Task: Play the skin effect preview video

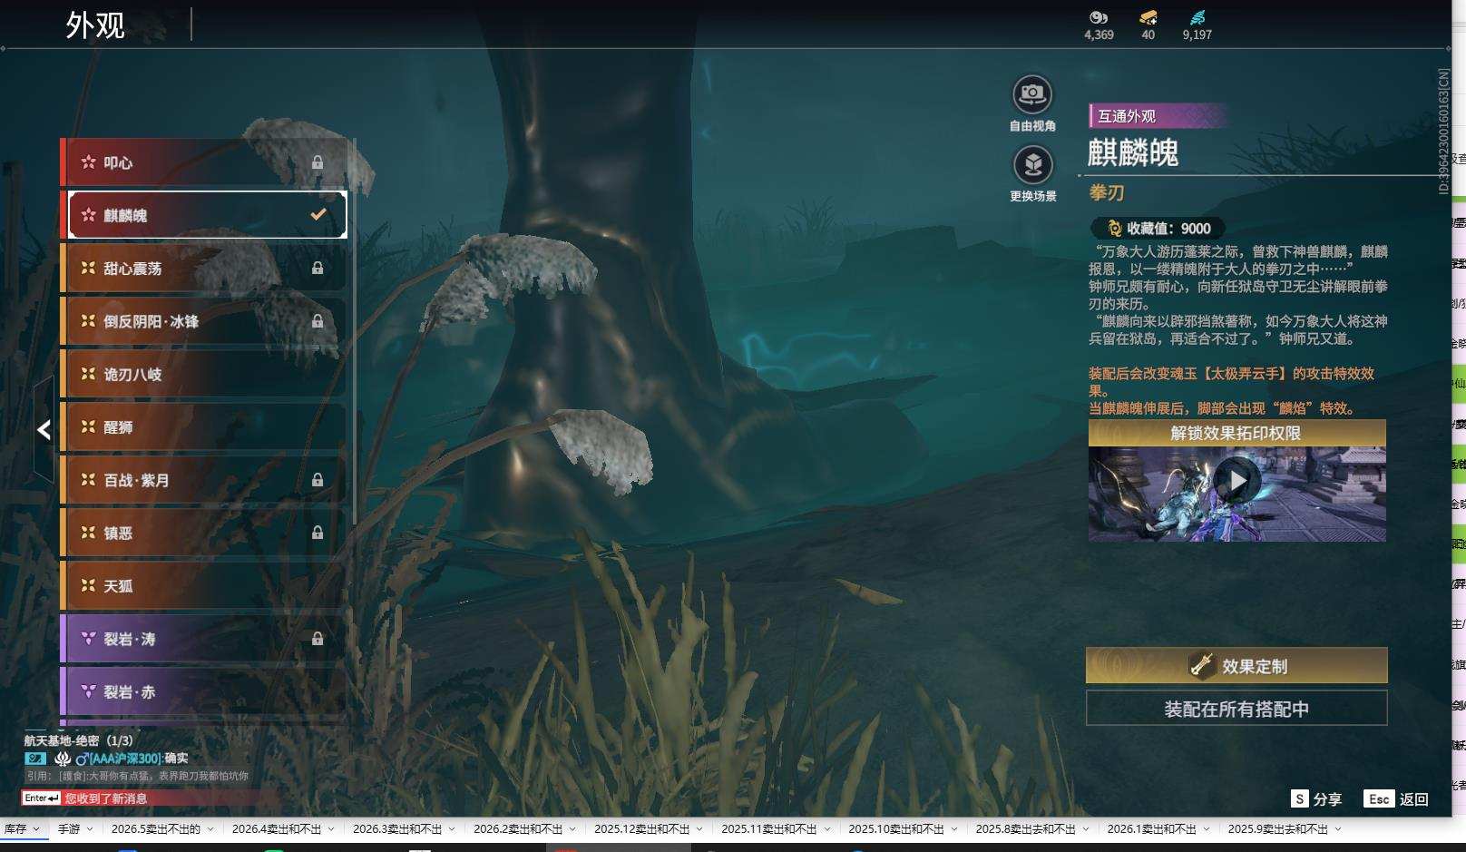Action: [x=1237, y=479]
